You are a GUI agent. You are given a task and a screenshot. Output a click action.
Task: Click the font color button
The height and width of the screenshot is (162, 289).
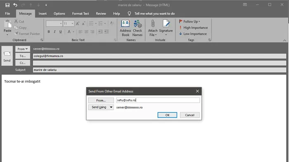69,32
